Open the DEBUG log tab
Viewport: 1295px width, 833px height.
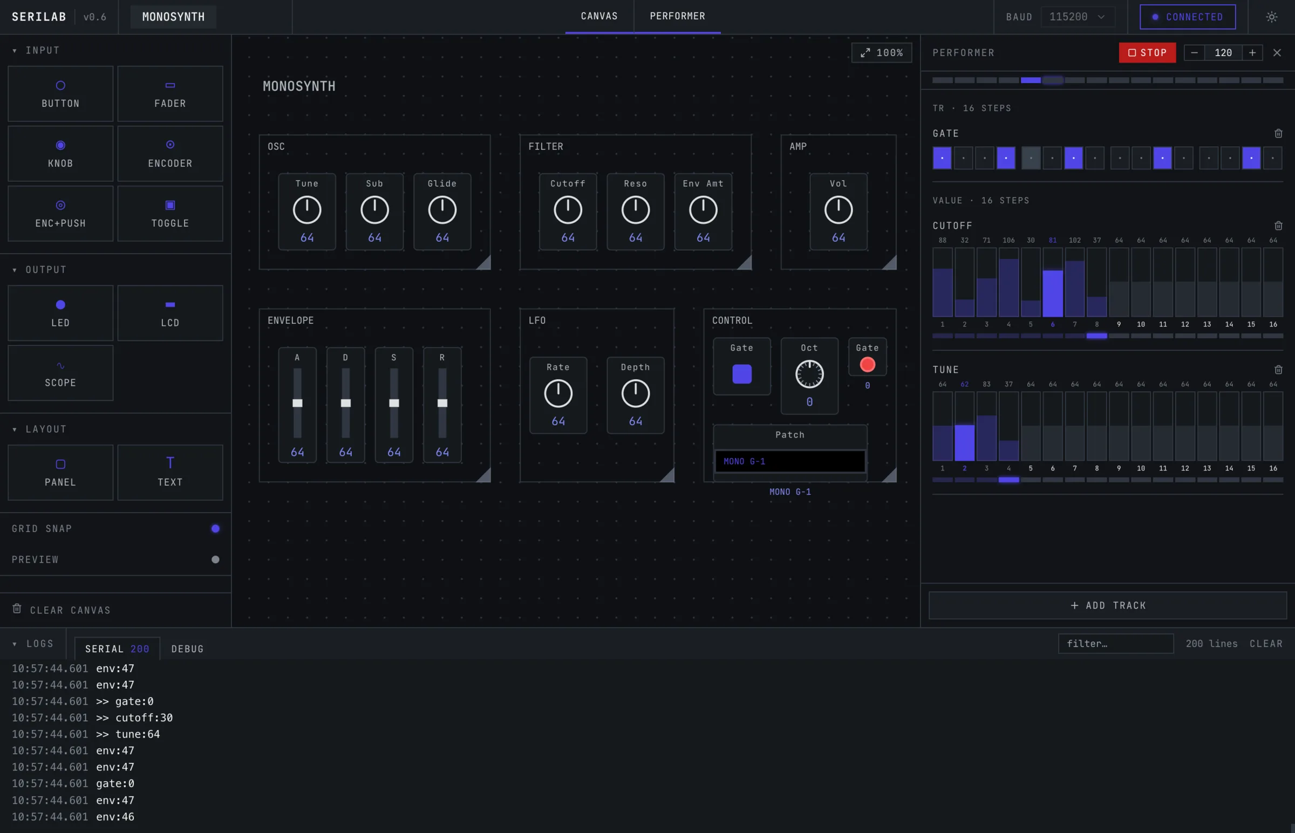coord(188,648)
